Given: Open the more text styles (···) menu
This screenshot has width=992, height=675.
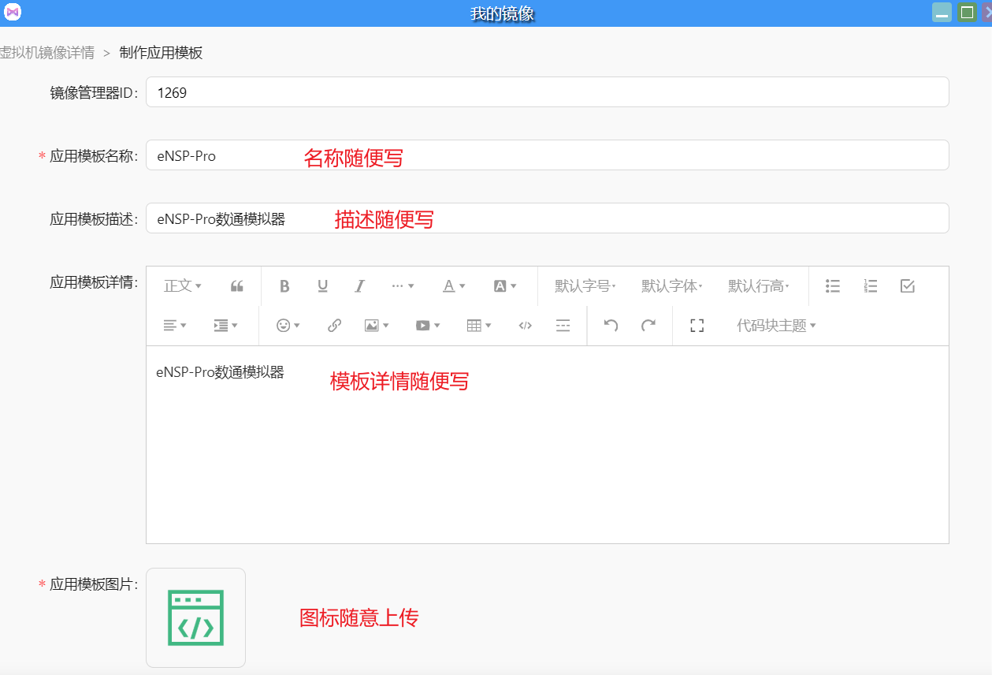Looking at the screenshot, I should point(403,286).
